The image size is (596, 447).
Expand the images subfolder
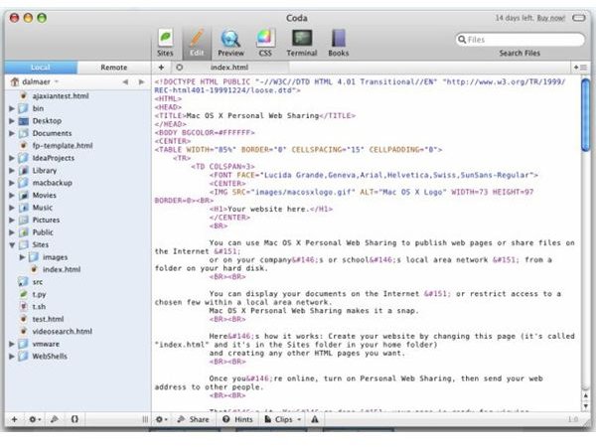click(22, 257)
